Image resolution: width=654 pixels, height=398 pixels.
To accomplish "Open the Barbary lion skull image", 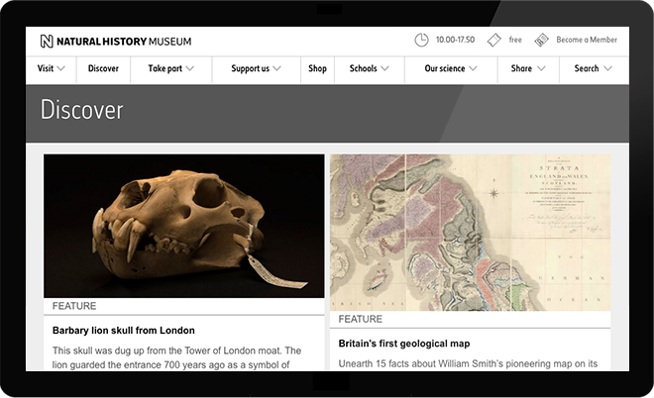I will click(184, 226).
